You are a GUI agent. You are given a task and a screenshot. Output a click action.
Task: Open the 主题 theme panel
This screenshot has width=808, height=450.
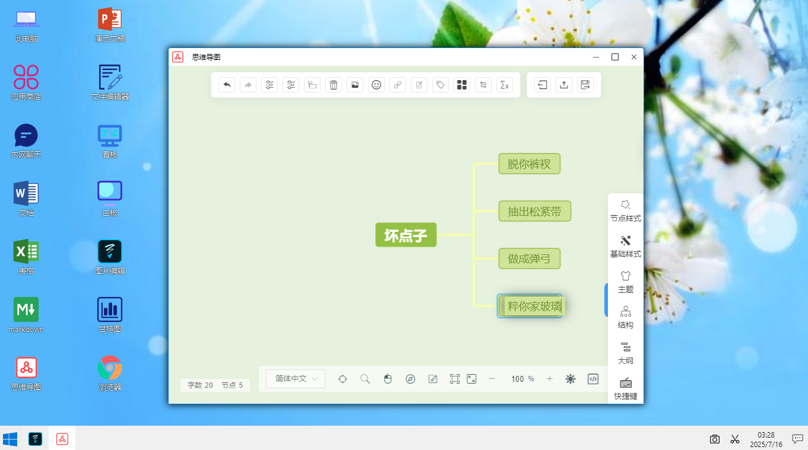[626, 282]
